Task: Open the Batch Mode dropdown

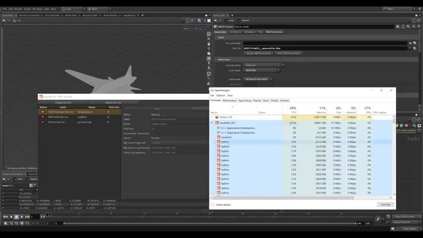Action: (x=258, y=79)
